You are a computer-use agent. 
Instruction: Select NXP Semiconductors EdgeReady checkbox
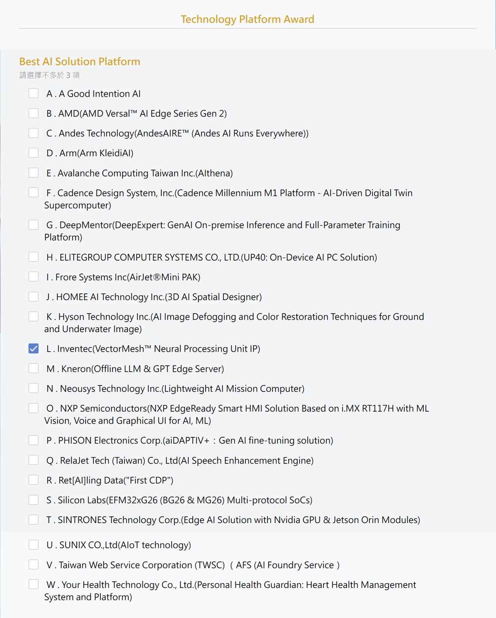[x=34, y=408]
